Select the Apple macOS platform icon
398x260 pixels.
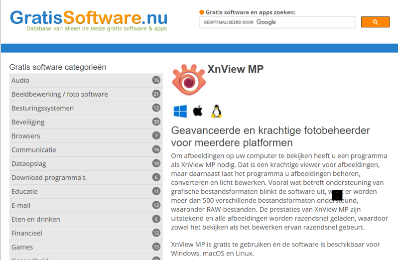(198, 111)
